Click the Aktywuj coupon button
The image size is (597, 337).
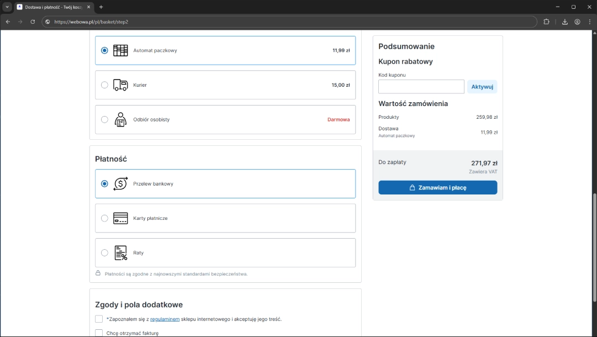point(482,87)
